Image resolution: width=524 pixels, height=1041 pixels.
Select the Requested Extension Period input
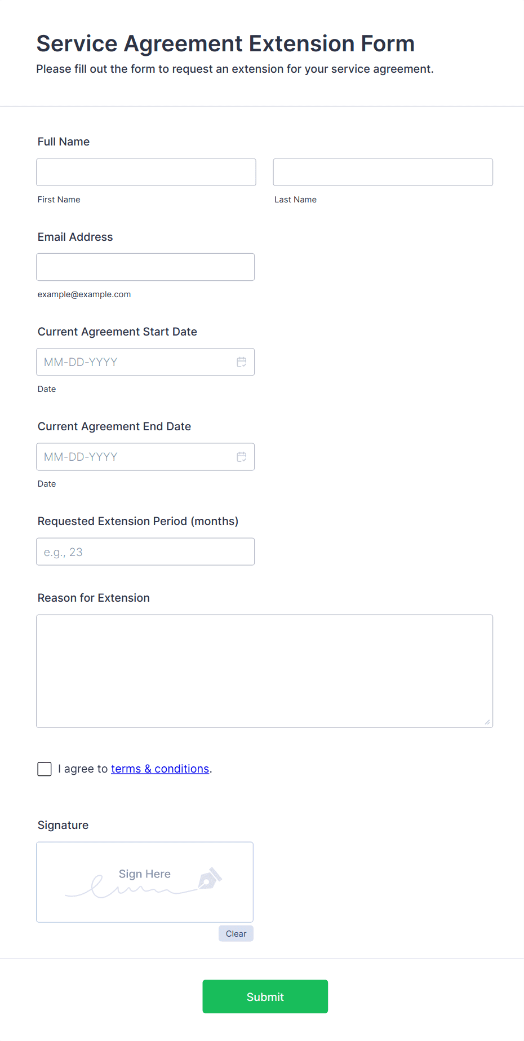tap(145, 552)
